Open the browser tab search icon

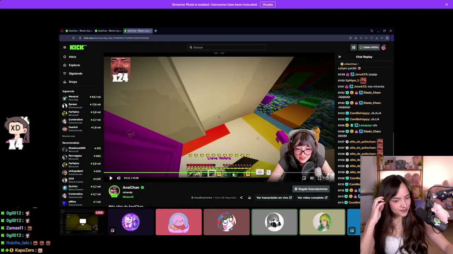point(372,31)
